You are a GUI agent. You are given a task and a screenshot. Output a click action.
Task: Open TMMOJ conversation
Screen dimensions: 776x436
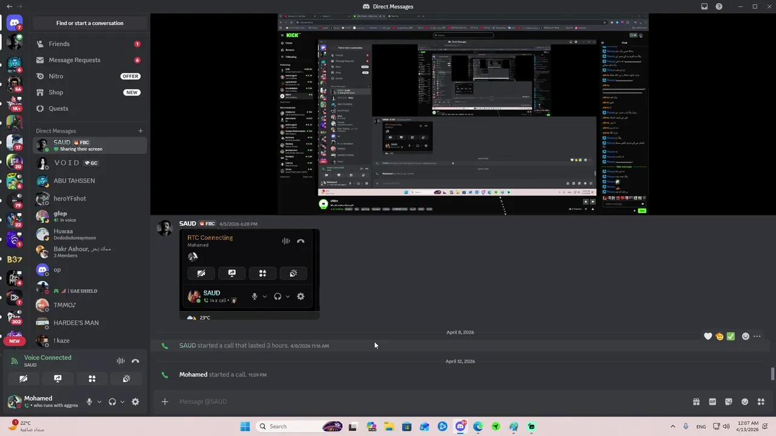click(90, 305)
